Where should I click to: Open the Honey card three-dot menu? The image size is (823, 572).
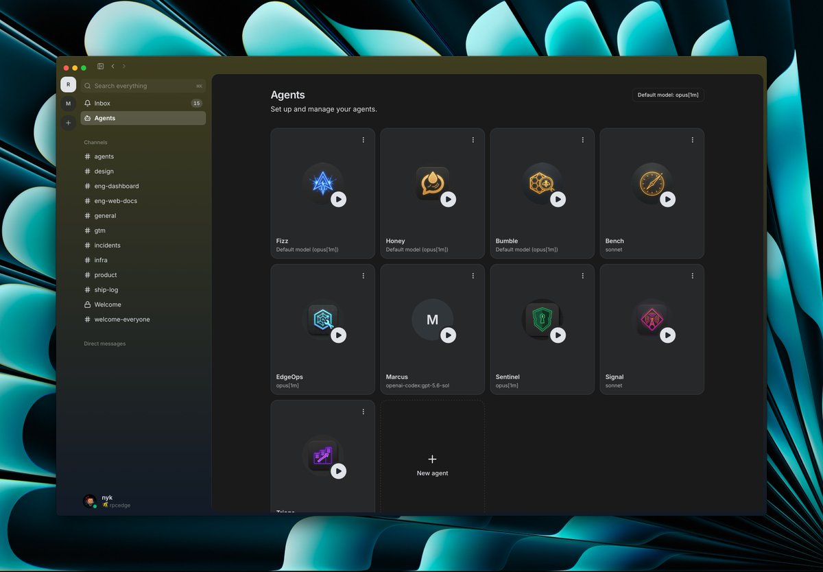coord(473,140)
